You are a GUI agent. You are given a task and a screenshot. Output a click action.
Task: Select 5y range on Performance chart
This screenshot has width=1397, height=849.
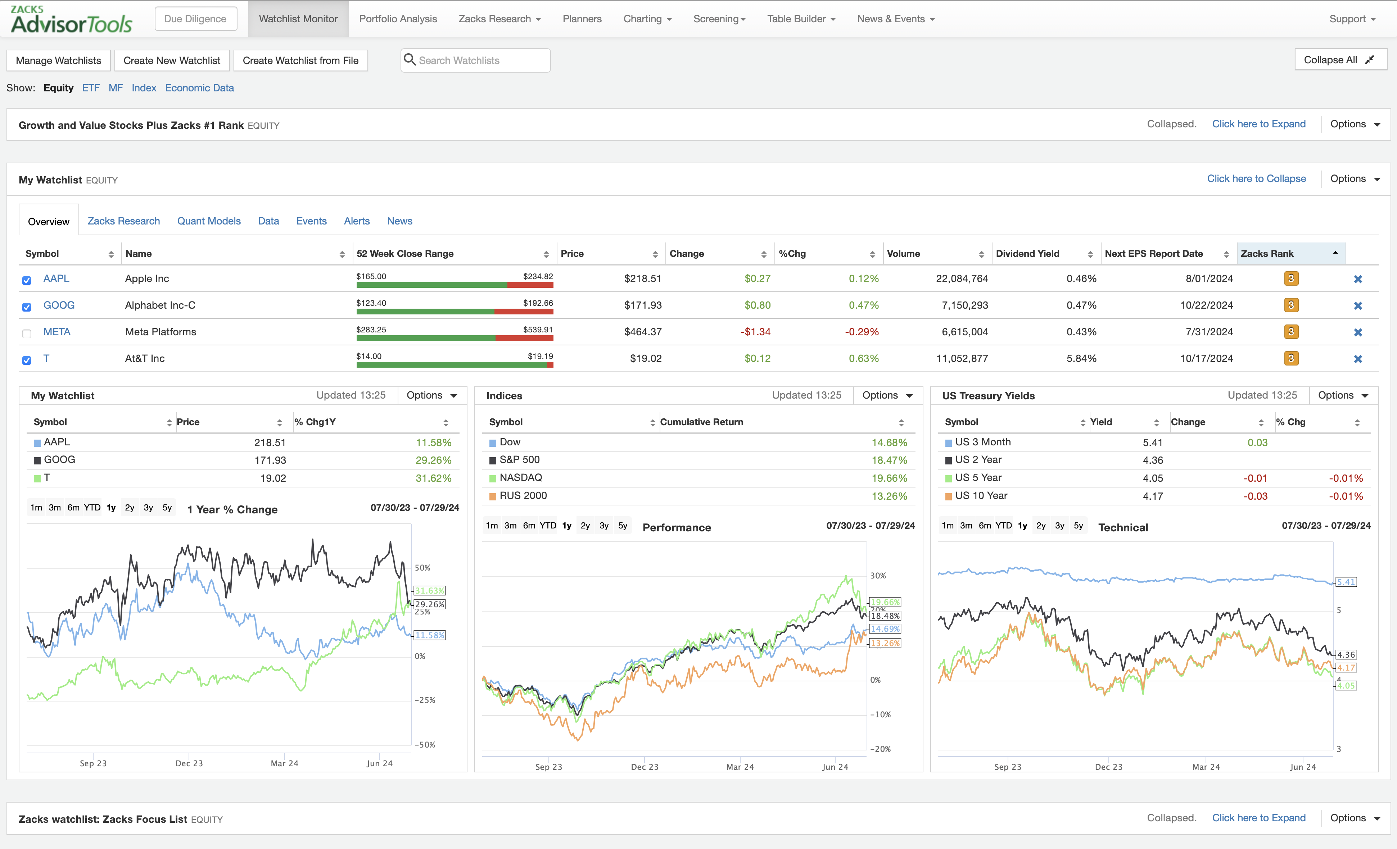623,525
